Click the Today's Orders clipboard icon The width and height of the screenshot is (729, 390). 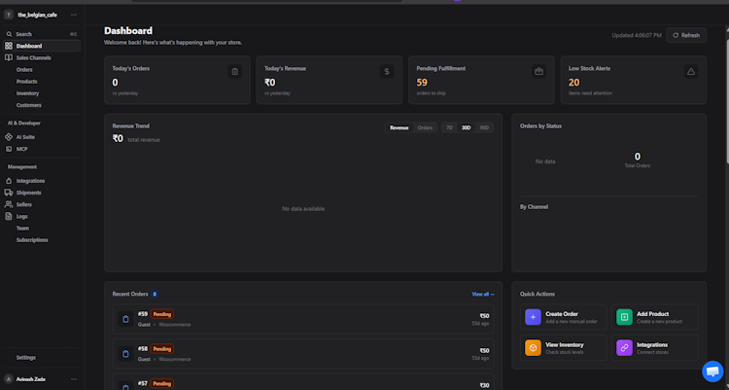(235, 72)
